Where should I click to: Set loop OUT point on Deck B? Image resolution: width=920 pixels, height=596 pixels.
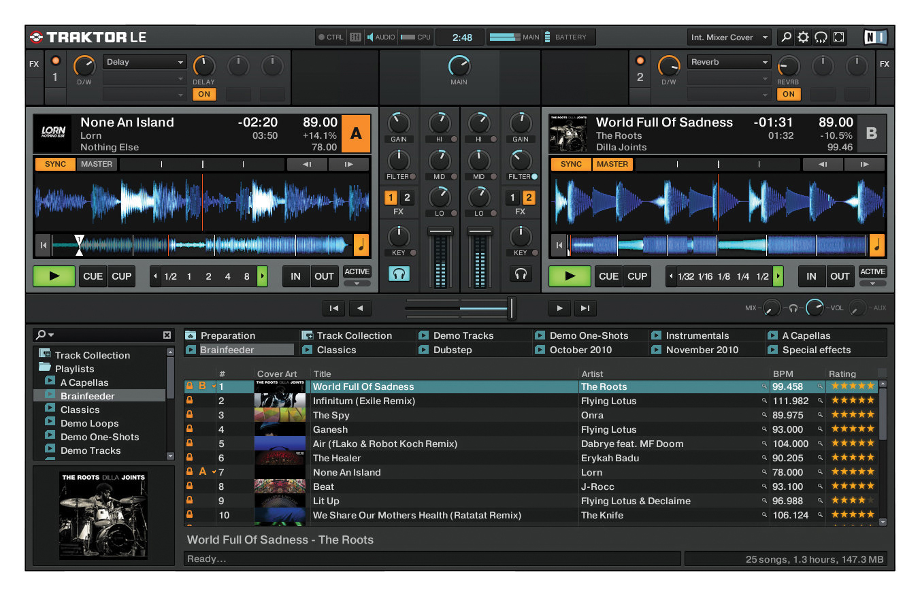click(840, 276)
